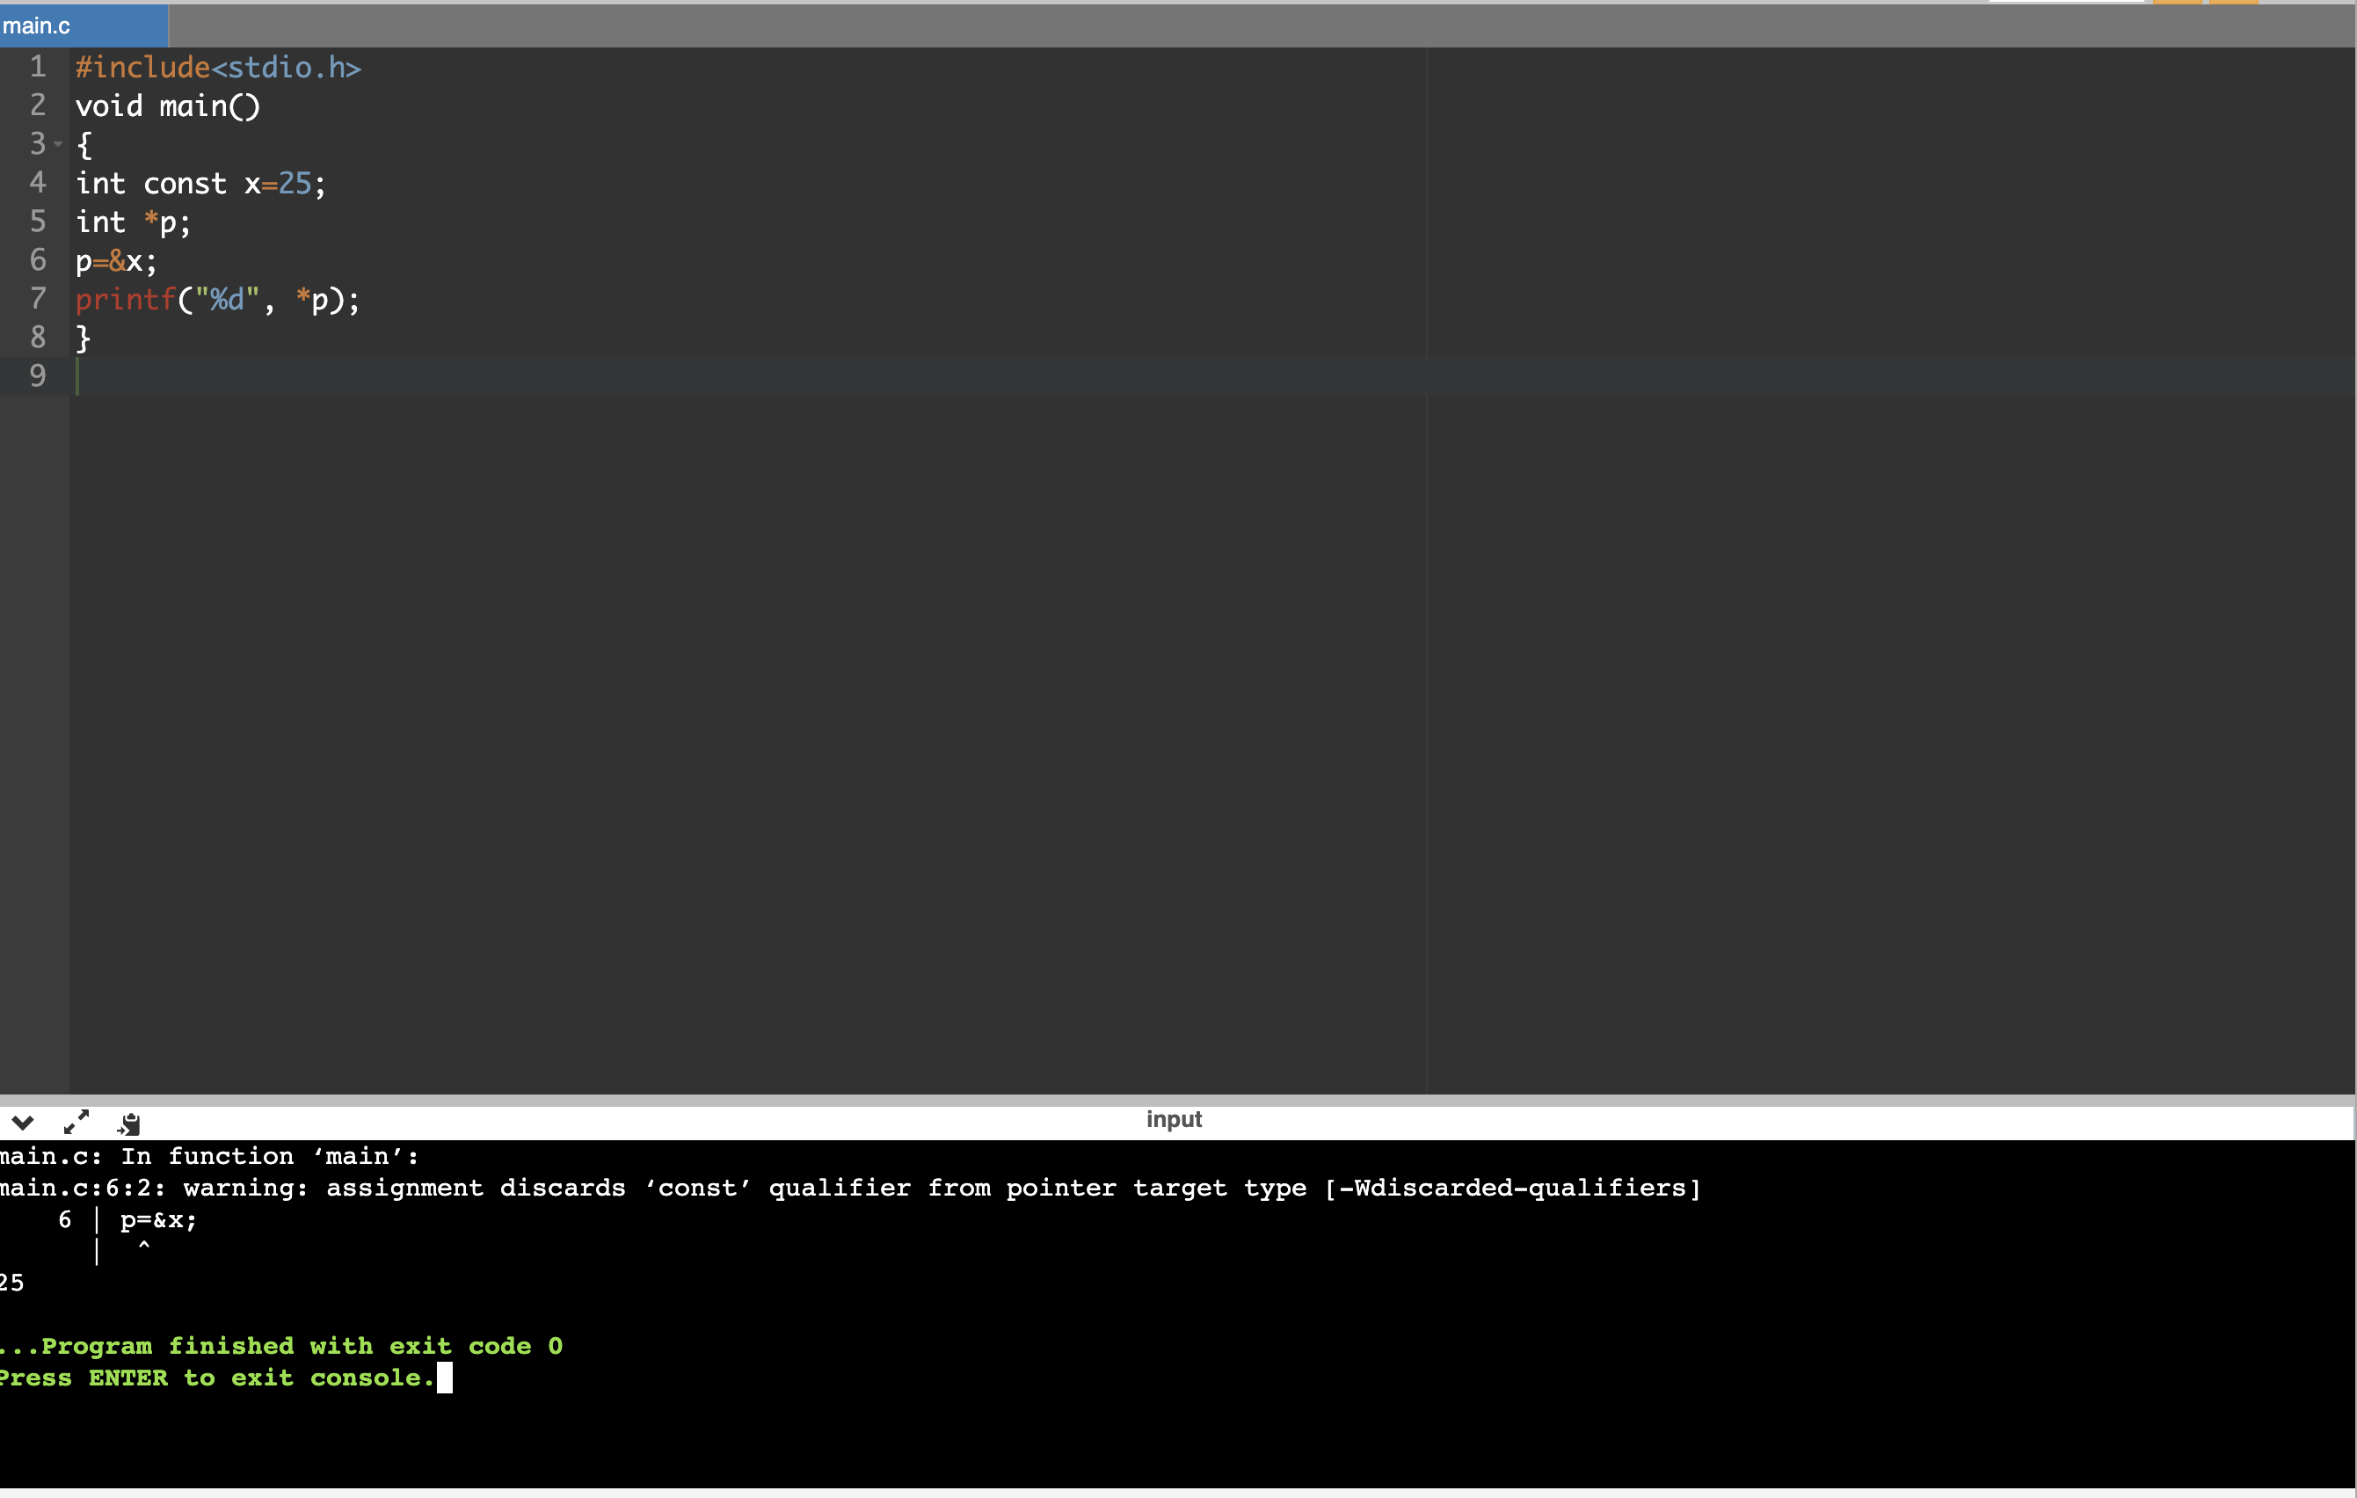Fold the code block at line 3
Screen dimensions: 2357x1498
pyautogui.click(x=58, y=145)
